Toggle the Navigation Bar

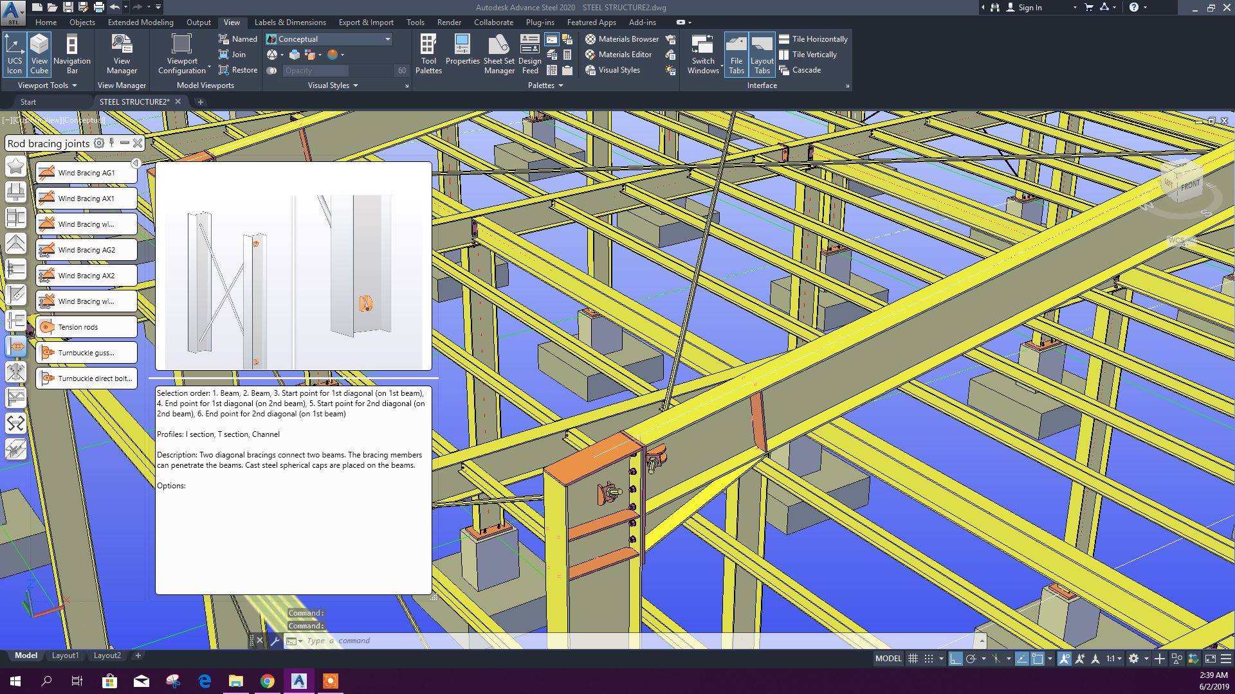click(x=72, y=55)
